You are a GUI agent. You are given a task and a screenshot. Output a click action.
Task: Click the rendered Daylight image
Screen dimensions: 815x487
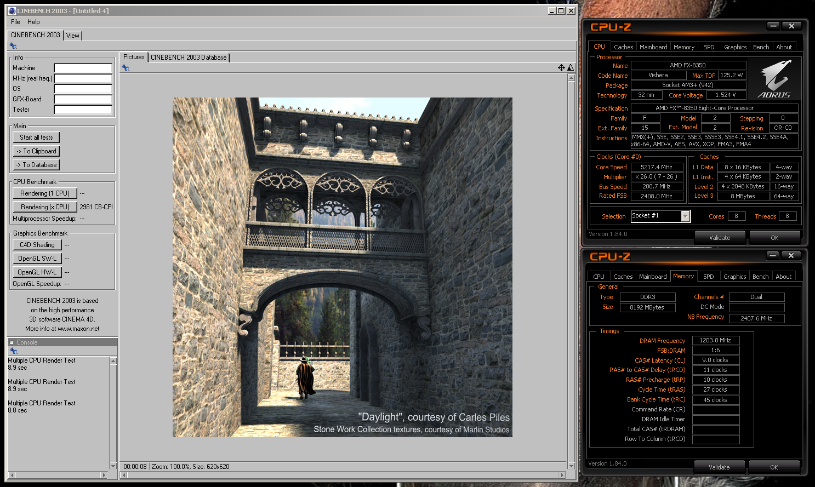point(343,267)
